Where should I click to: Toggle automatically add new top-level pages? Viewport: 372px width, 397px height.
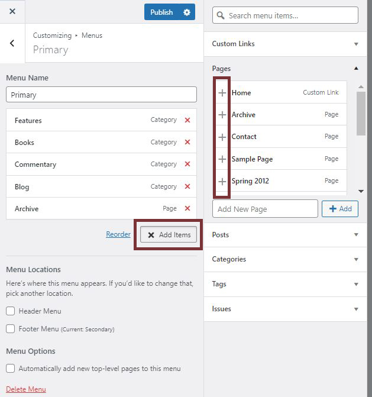pyautogui.click(x=11, y=369)
